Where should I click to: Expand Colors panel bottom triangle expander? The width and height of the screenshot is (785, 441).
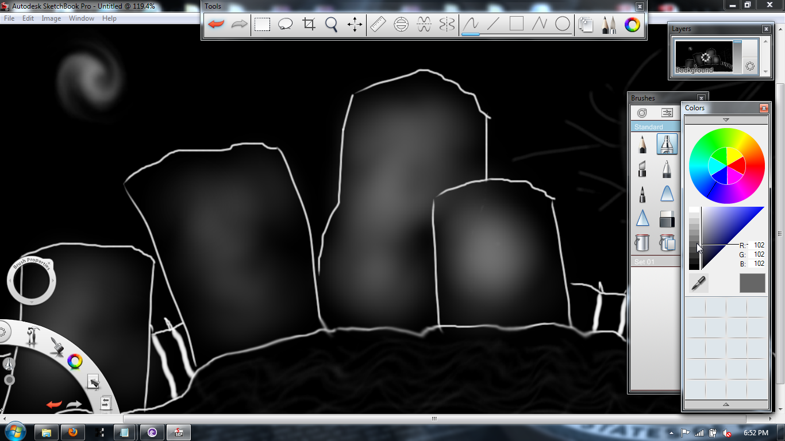click(x=726, y=404)
